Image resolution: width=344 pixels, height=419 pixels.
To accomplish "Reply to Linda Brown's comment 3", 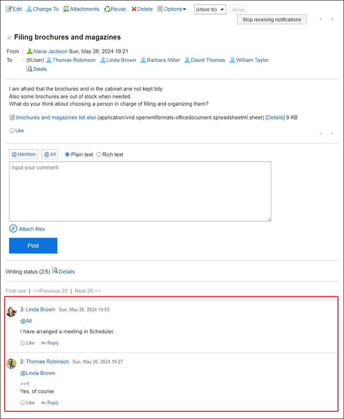I will 50,343.
